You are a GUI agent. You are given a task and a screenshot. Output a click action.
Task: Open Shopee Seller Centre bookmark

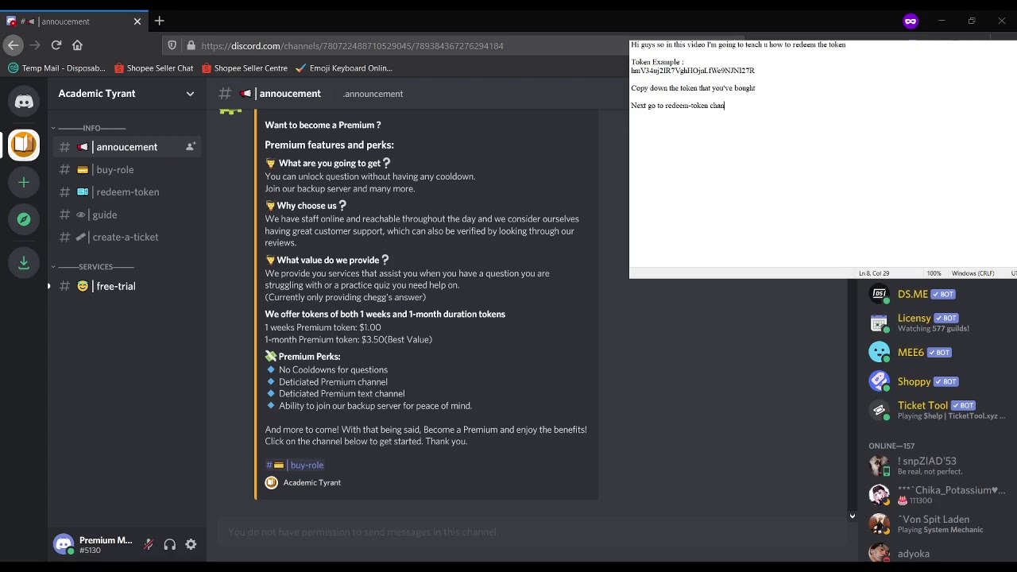245,68
